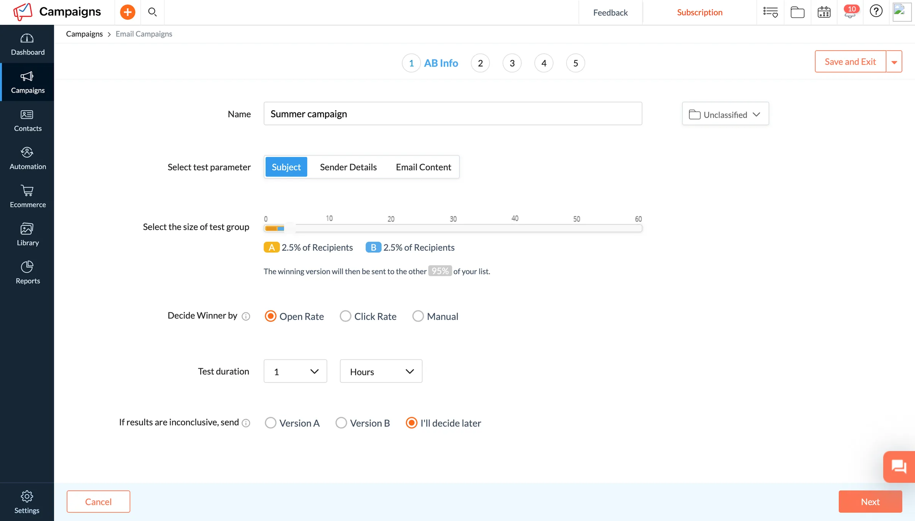Select the Click Rate radio button

[345, 316]
